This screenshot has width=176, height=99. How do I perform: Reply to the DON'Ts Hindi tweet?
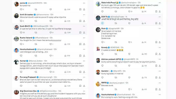click(x=102, y=23)
